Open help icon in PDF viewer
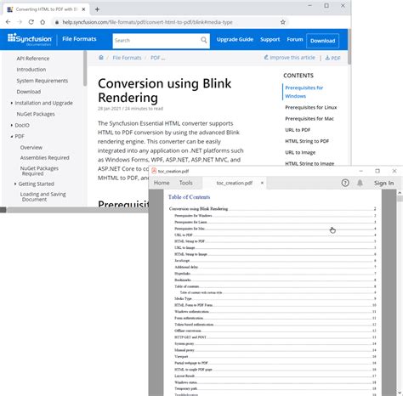 tap(345, 183)
